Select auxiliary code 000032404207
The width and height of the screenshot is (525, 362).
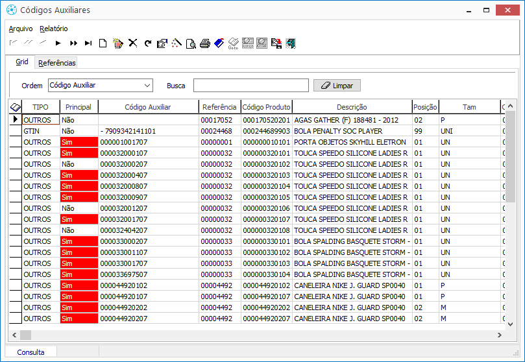tap(149, 230)
